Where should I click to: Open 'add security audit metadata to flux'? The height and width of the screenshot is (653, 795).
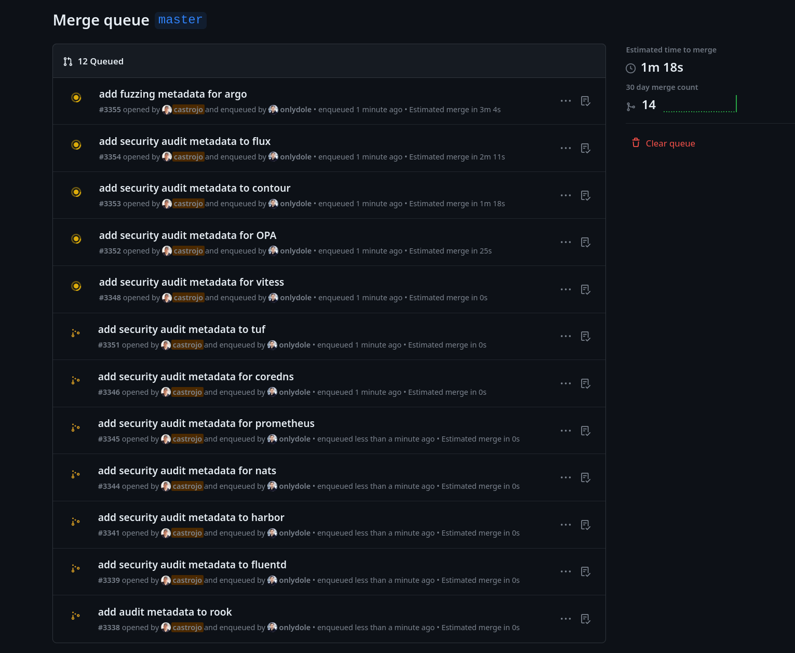(184, 141)
